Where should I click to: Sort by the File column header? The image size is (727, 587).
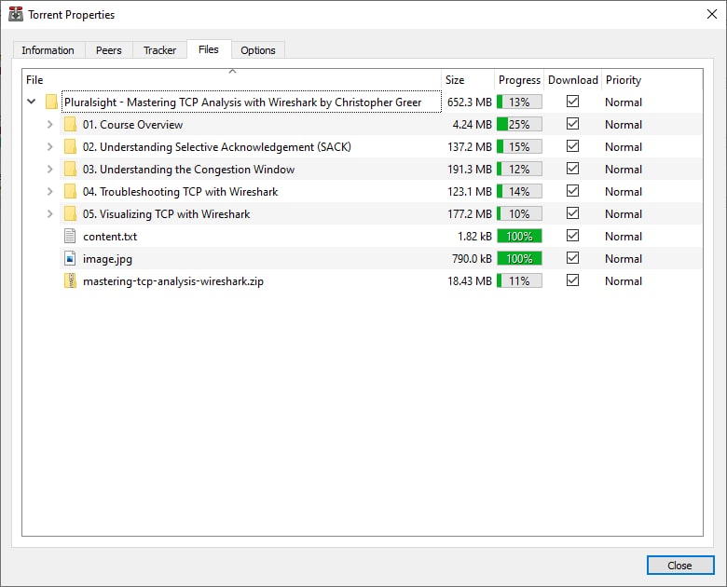point(232,80)
